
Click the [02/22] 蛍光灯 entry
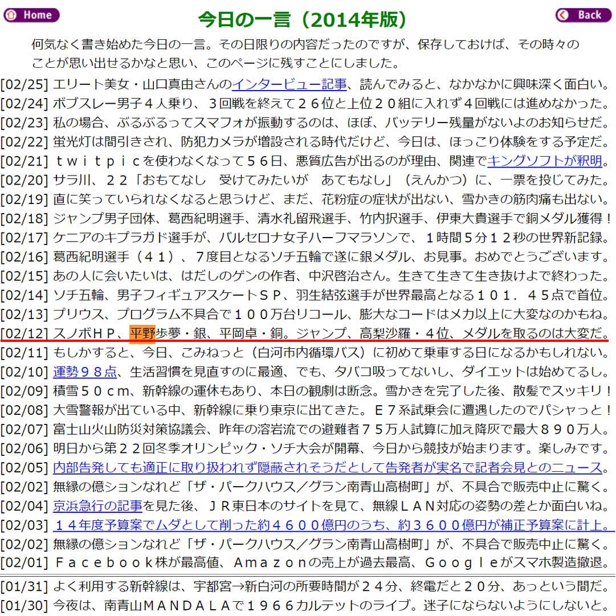pyautogui.click(x=305, y=141)
